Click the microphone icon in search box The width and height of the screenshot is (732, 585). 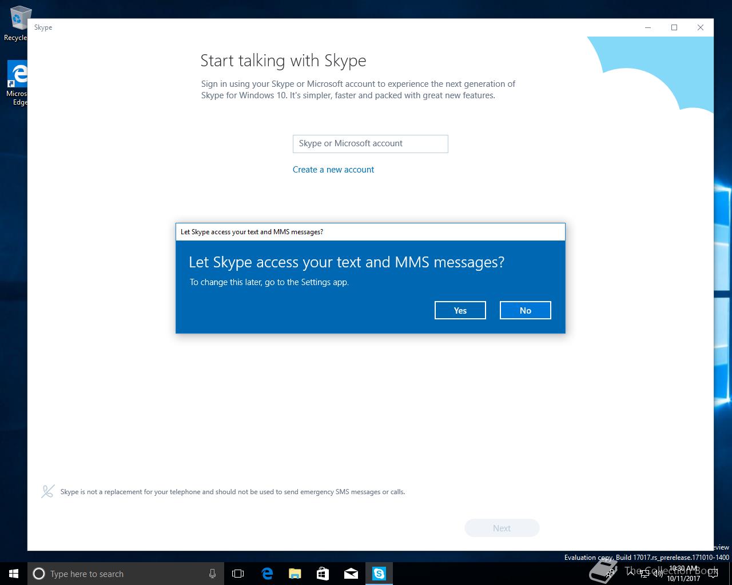tap(212, 574)
